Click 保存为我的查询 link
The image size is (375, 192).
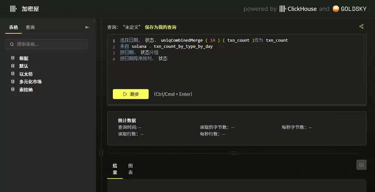[x=160, y=27]
